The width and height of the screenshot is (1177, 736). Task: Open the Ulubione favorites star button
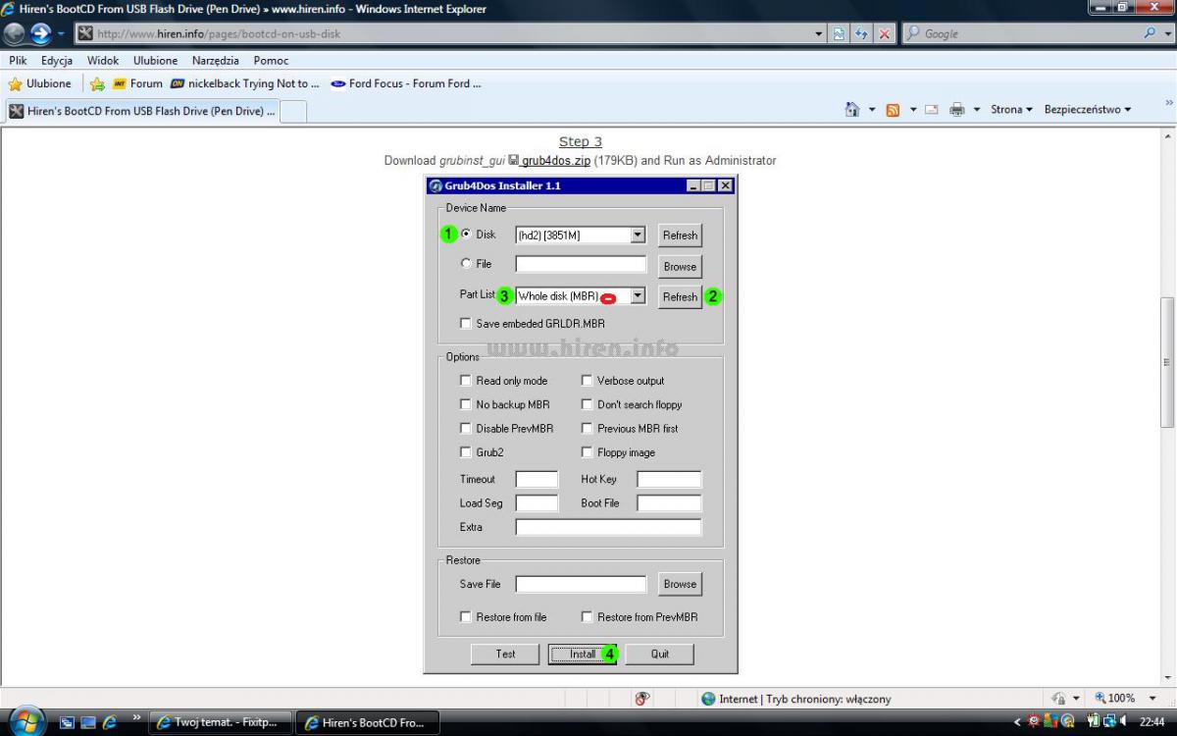40,83
